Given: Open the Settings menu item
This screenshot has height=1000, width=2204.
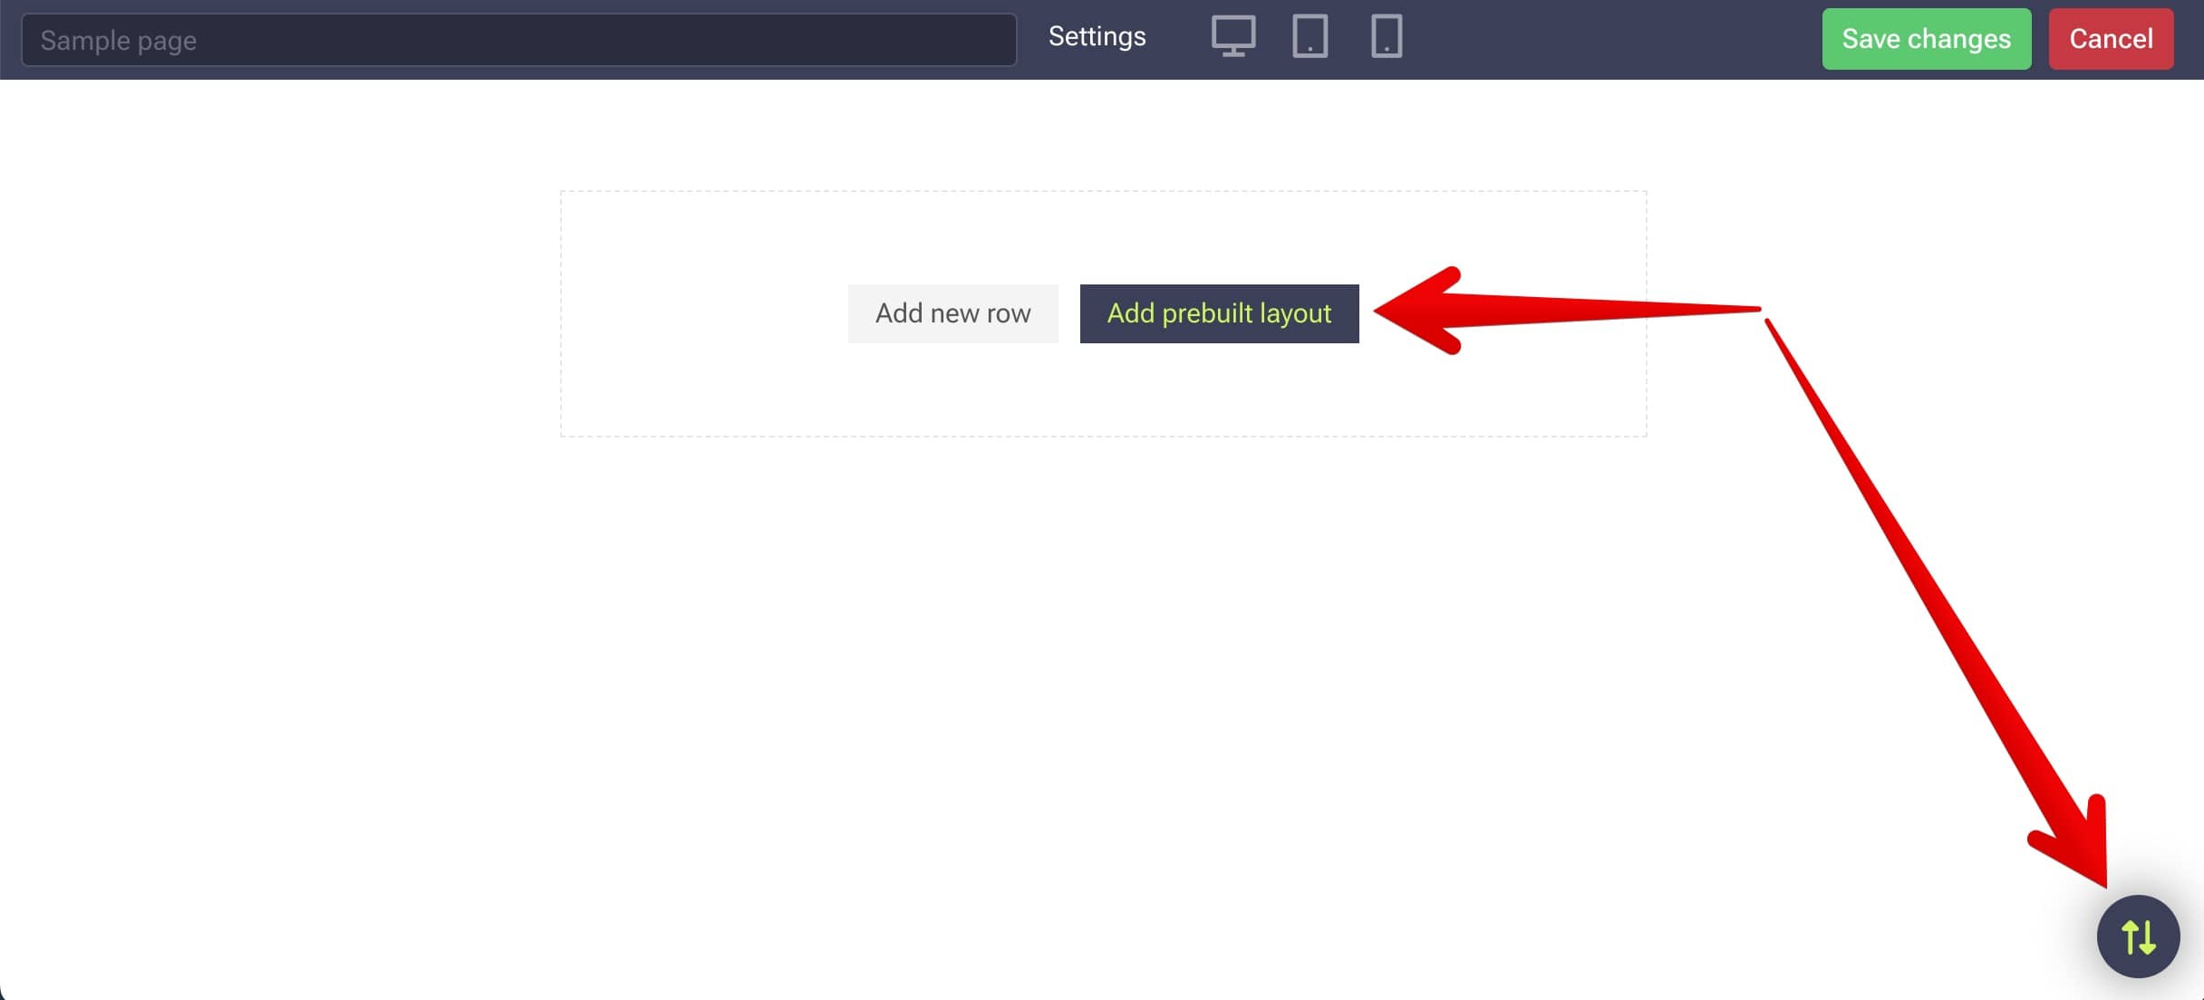Looking at the screenshot, I should (1097, 37).
